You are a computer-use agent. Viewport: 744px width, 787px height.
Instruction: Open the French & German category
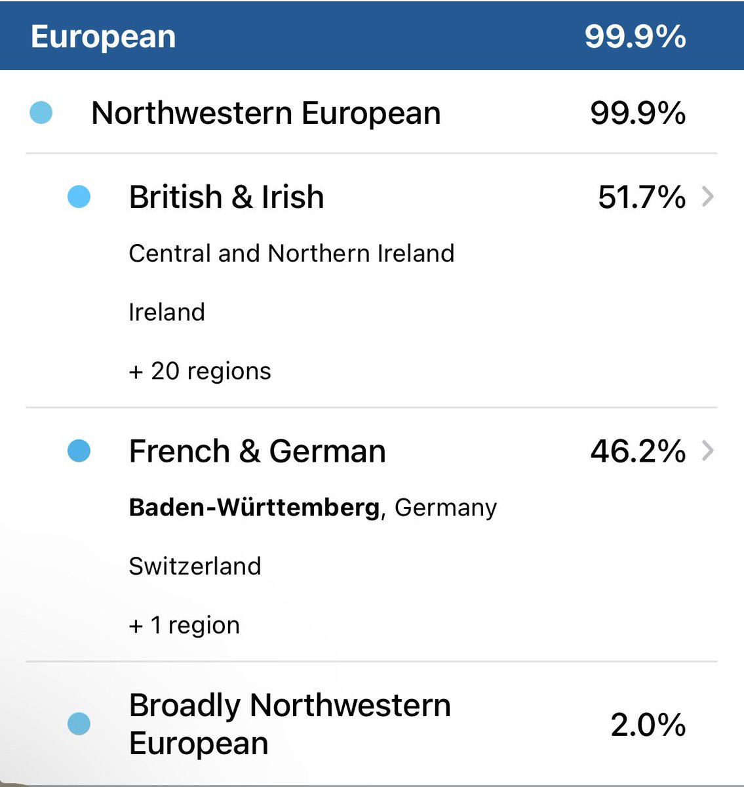coord(257,451)
